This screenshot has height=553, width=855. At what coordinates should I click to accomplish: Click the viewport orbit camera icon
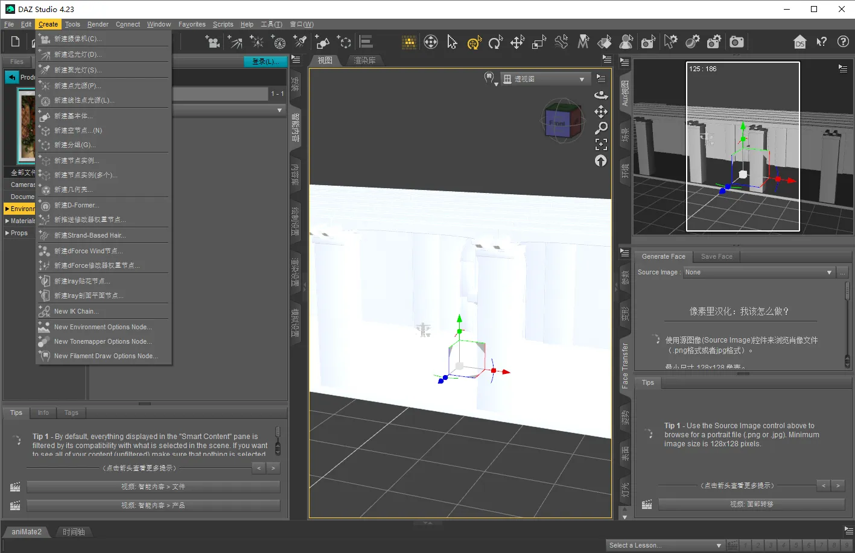click(601, 95)
